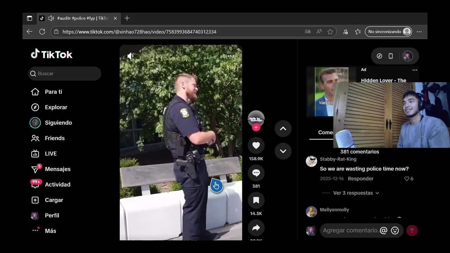Open comments via speech bubble icon
450x253 pixels.
[x=256, y=173]
